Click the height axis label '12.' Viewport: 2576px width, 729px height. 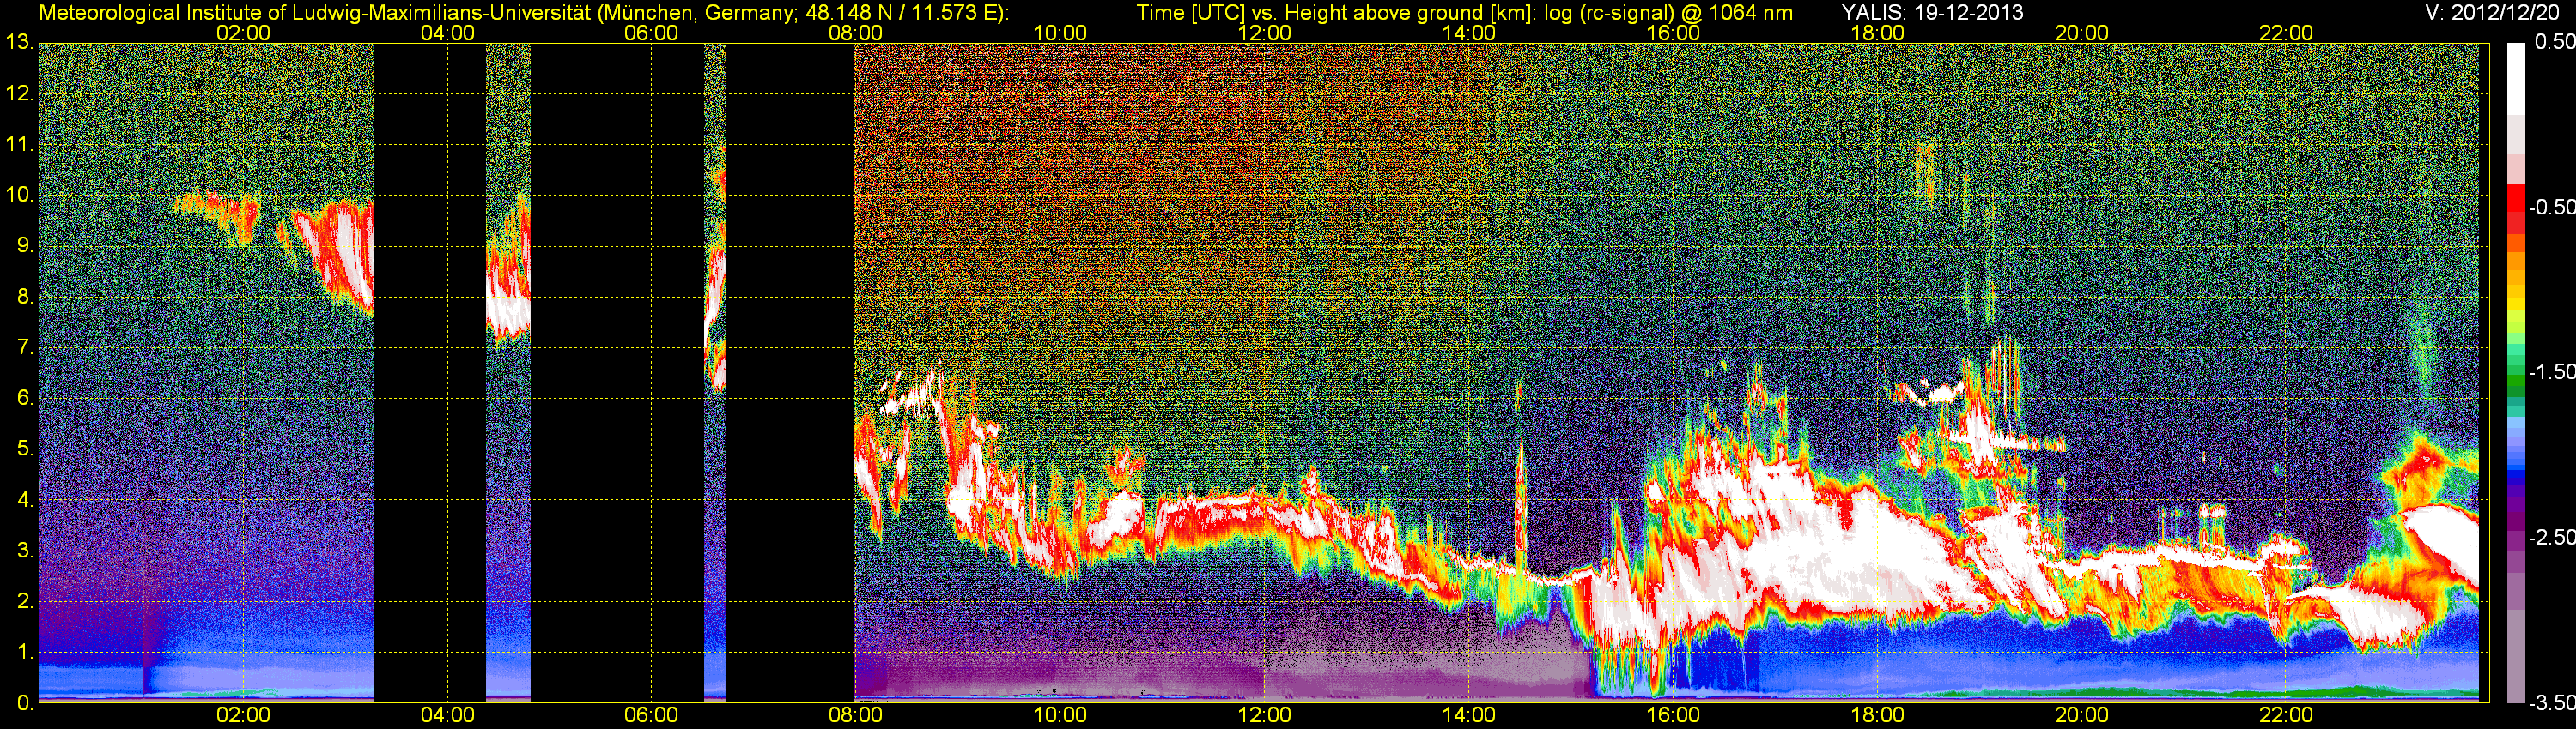click(19, 93)
